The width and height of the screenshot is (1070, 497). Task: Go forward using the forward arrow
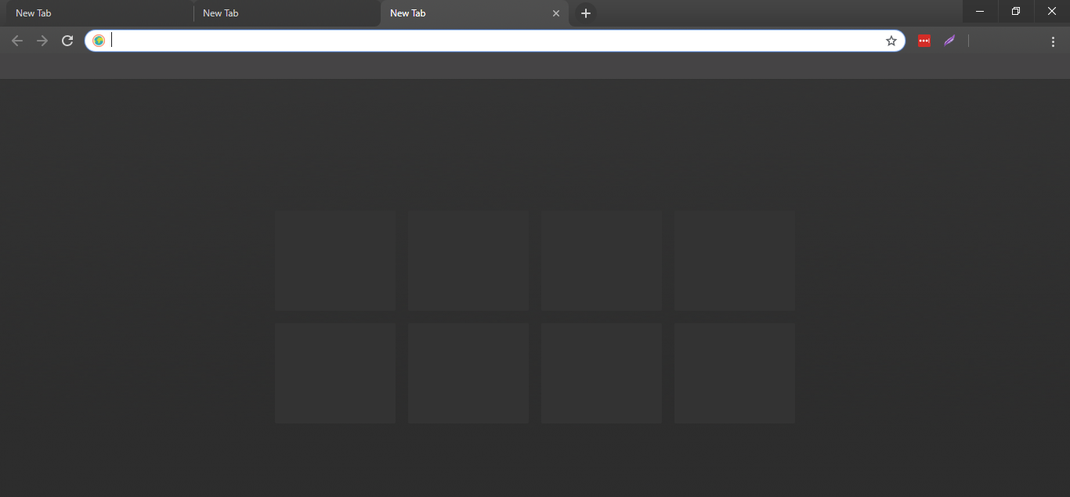[x=42, y=41]
